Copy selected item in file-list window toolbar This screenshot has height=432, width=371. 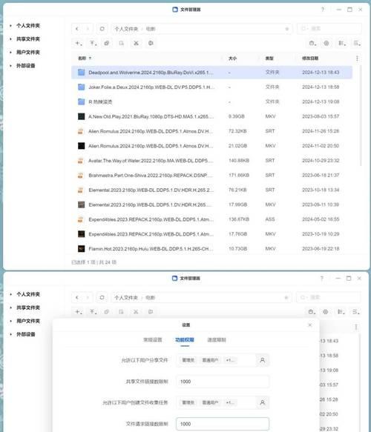tap(107, 43)
